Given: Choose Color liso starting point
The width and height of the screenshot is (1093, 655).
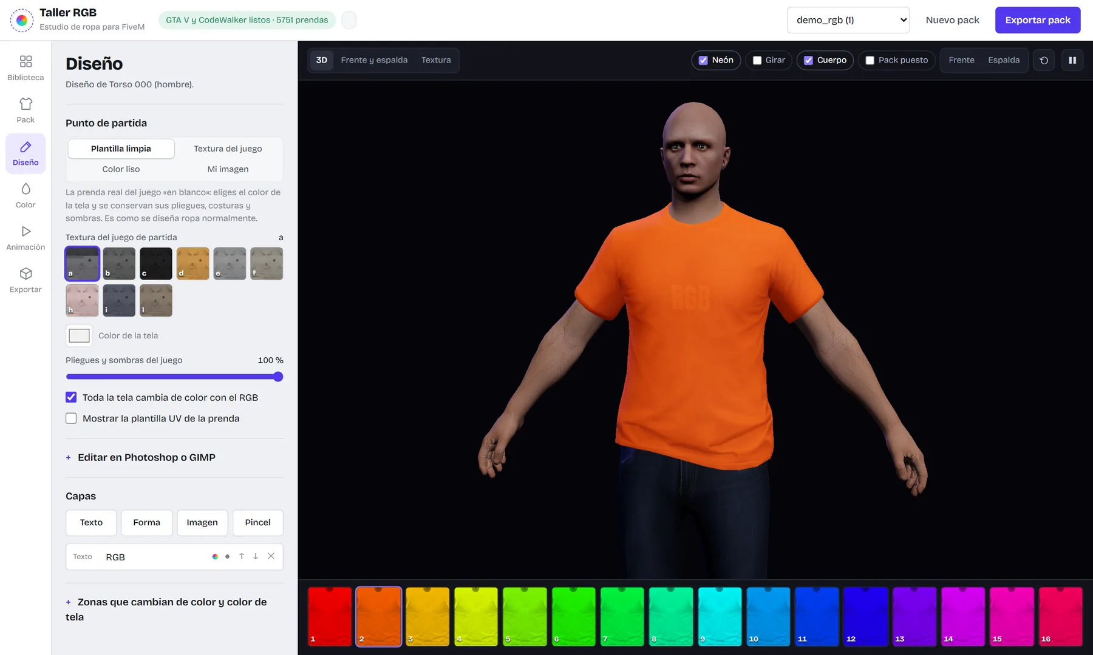Looking at the screenshot, I should 121,169.
